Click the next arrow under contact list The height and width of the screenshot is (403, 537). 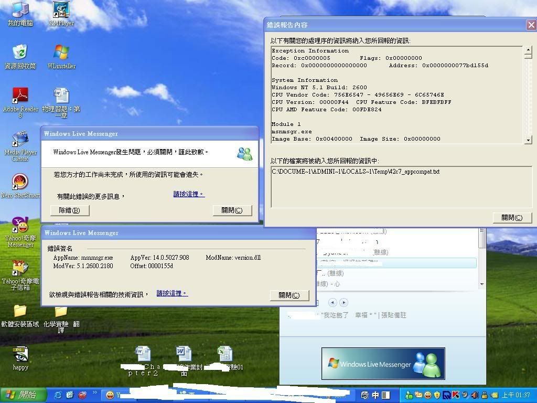point(343,302)
